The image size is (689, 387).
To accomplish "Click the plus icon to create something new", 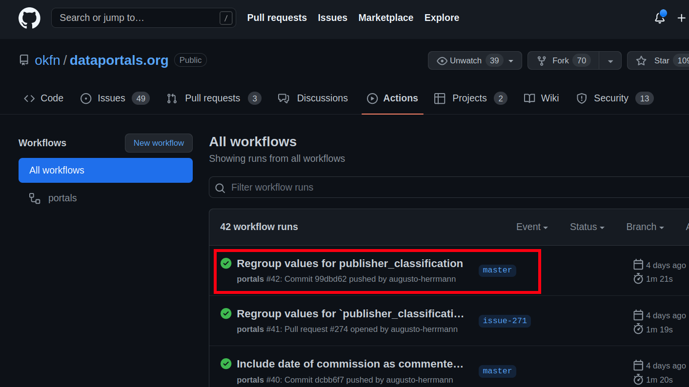I will coord(682,18).
